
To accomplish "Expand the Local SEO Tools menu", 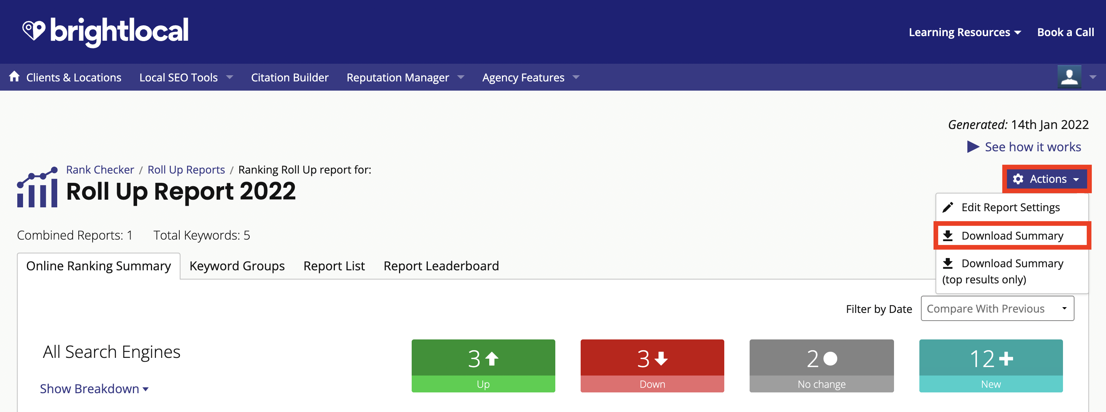I will [x=186, y=77].
